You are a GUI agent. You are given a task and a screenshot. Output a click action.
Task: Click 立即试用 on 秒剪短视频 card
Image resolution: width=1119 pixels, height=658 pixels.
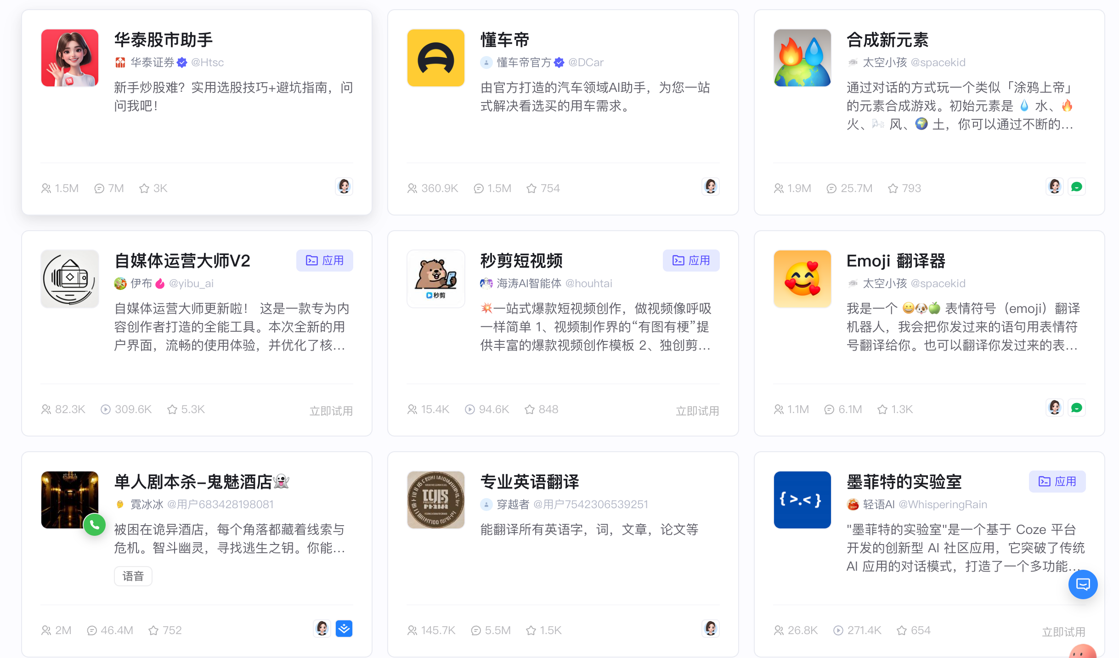coord(697,411)
